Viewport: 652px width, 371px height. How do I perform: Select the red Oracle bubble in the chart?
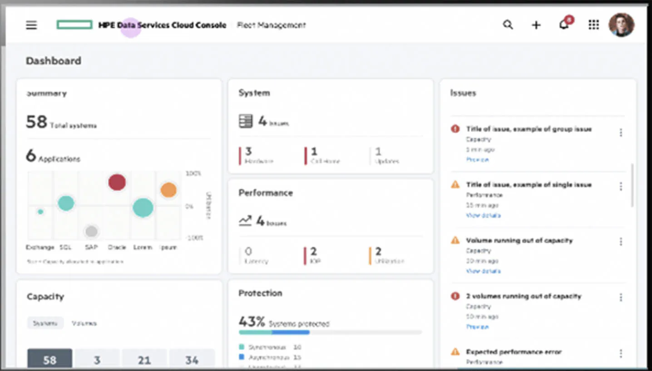(117, 182)
